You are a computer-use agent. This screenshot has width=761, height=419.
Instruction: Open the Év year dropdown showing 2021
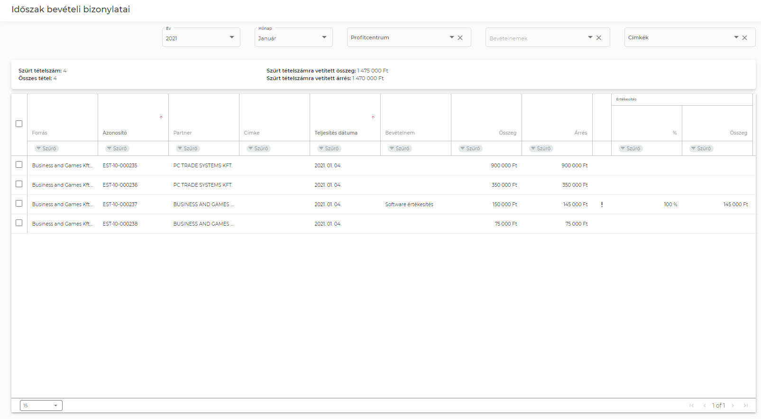pyautogui.click(x=201, y=38)
